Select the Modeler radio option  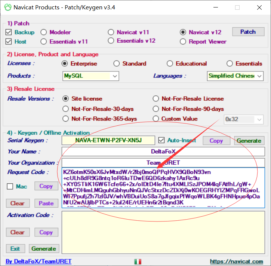click(44, 32)
